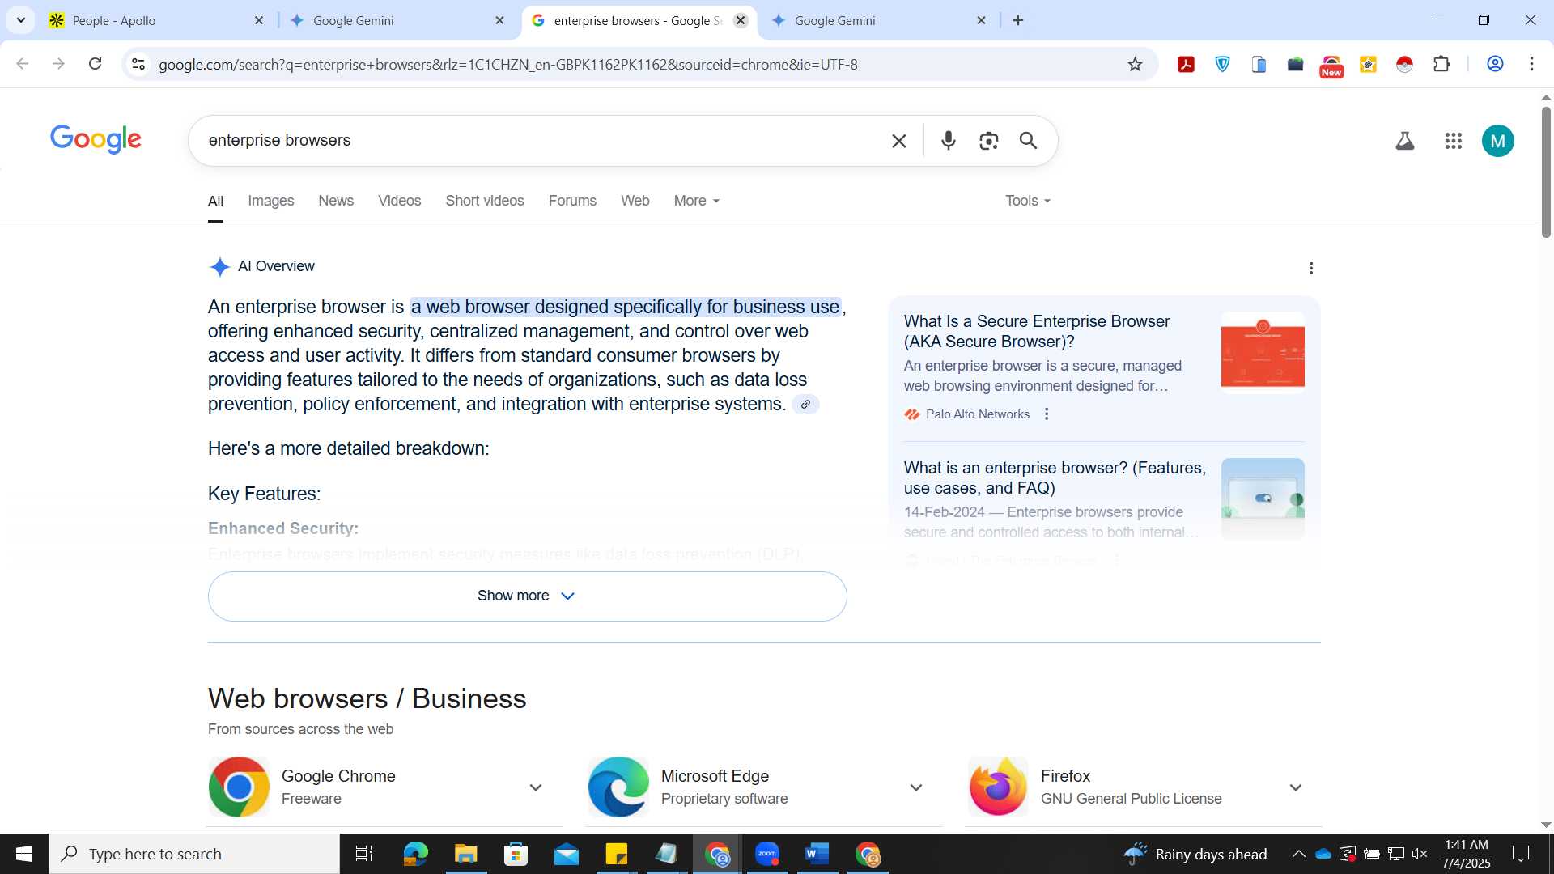Switch to the Web results tab
Viewport: 1554px width, 874px height.
click(x=635, y=201)
